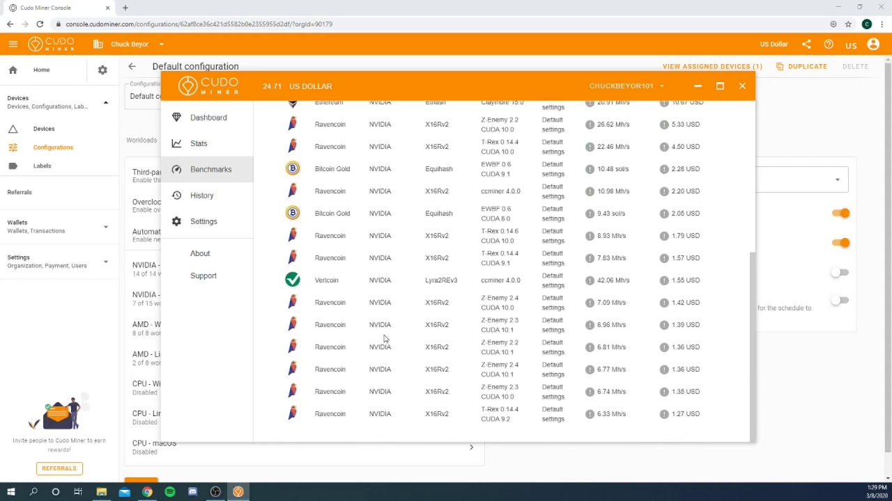This screenshot has height=501, width=892.
Task: Open Home in console sidebar
Action: (41, 70)
